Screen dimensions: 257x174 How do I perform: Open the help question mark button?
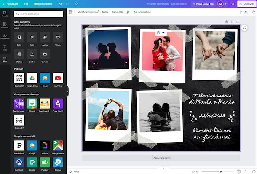click(x=254, y=171)
